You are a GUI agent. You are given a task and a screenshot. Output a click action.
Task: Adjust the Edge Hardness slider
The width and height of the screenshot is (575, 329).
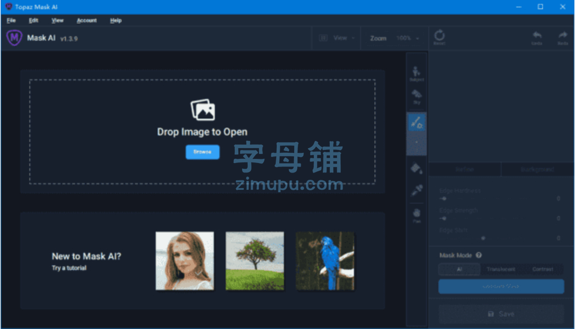tap(484, 199)
